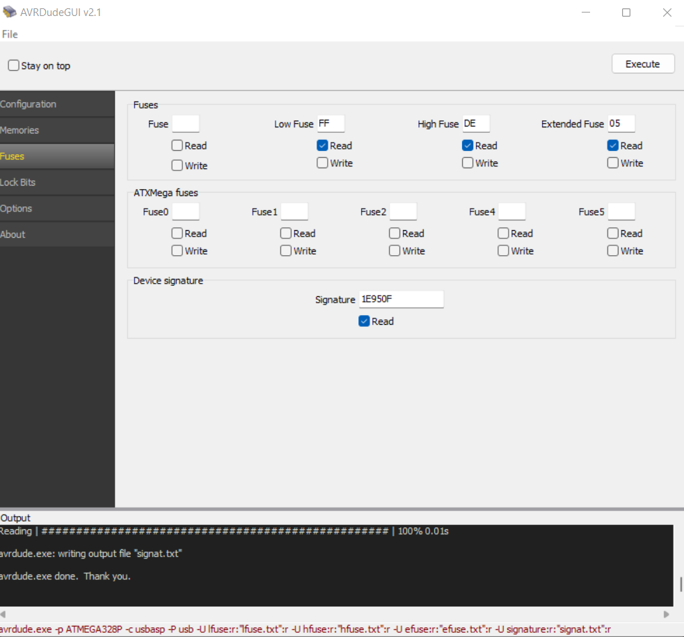
Task: Check Read under Fuse2
Action: (x=395, y=233)
